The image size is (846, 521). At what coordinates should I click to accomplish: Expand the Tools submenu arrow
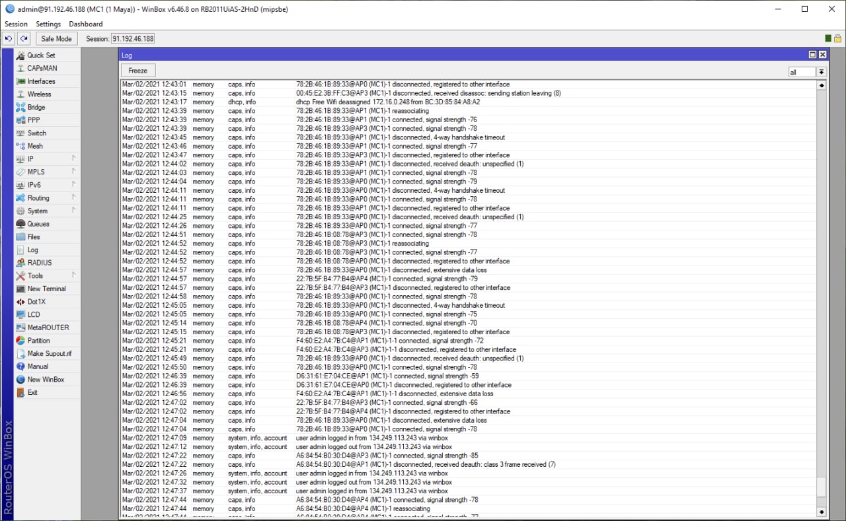[74, 275]
